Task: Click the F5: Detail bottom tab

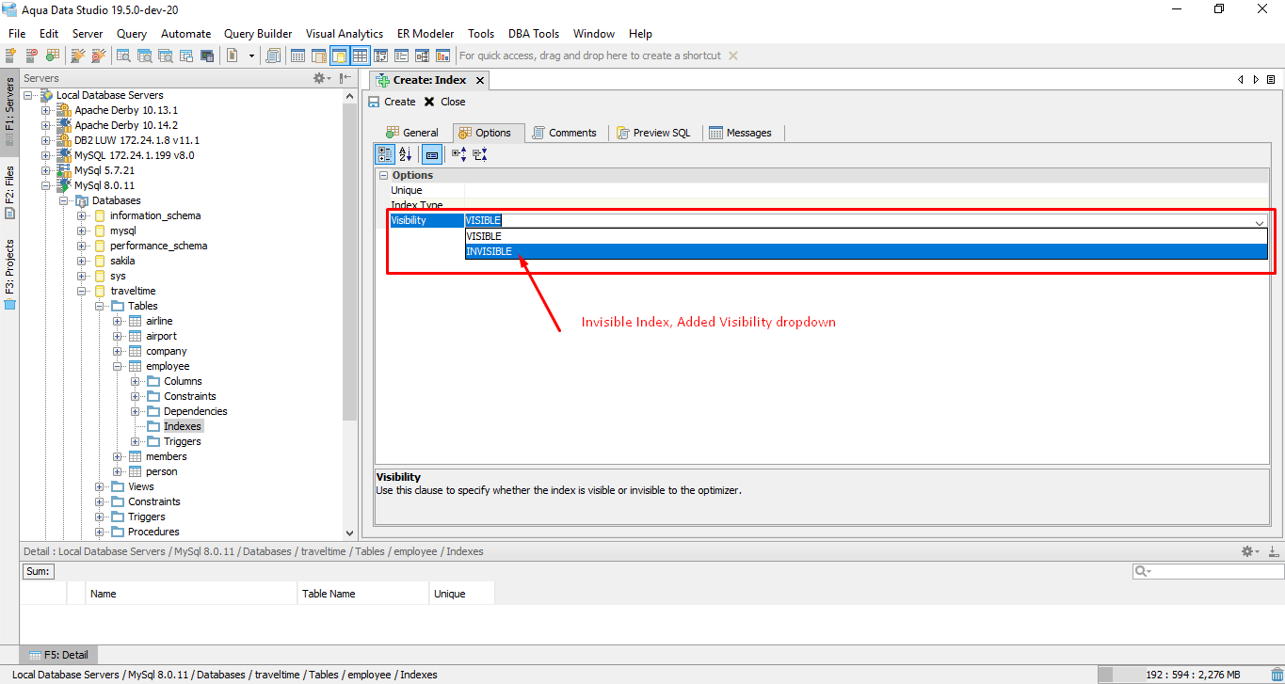Action: 58,655
